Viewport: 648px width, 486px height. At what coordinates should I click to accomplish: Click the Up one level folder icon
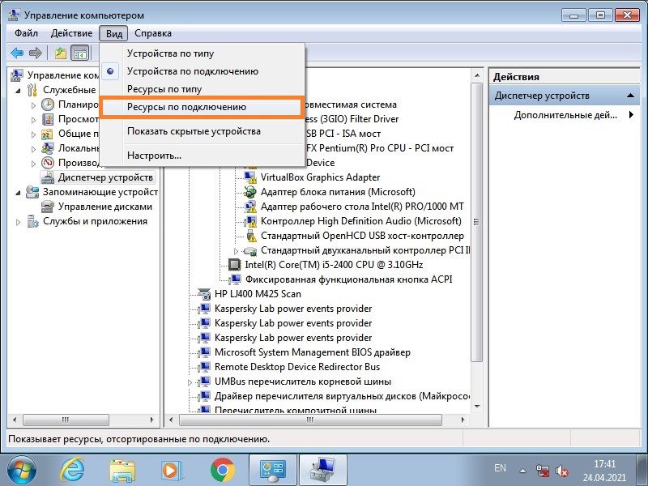[60, 53]
